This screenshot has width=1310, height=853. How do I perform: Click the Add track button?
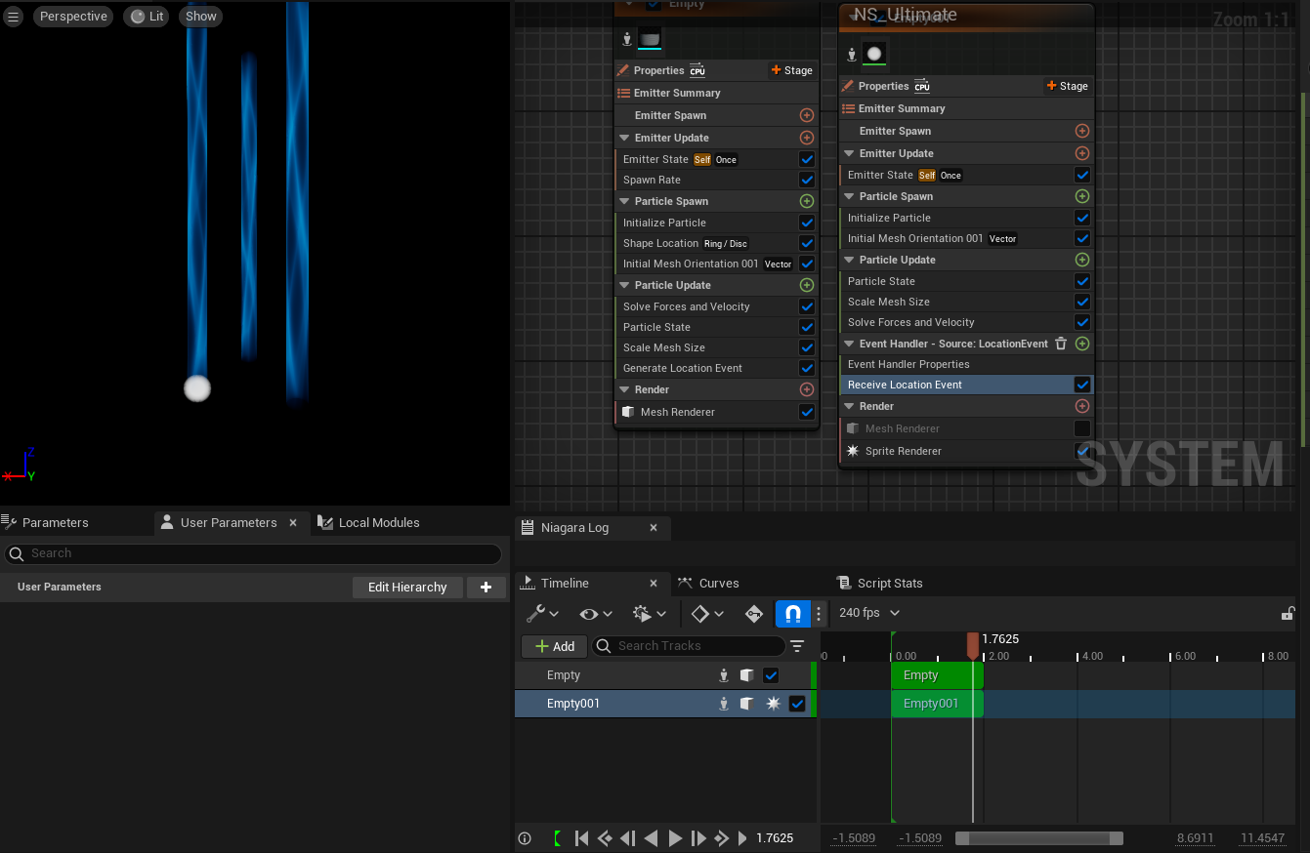[554, 646]
